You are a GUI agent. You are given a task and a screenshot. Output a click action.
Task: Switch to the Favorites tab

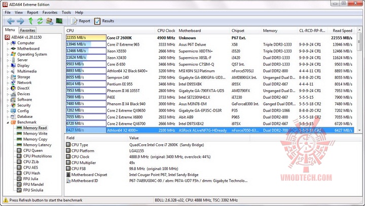click(27, 30)
